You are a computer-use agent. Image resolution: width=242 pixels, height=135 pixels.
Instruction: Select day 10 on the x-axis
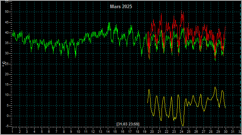coord(78,132)
